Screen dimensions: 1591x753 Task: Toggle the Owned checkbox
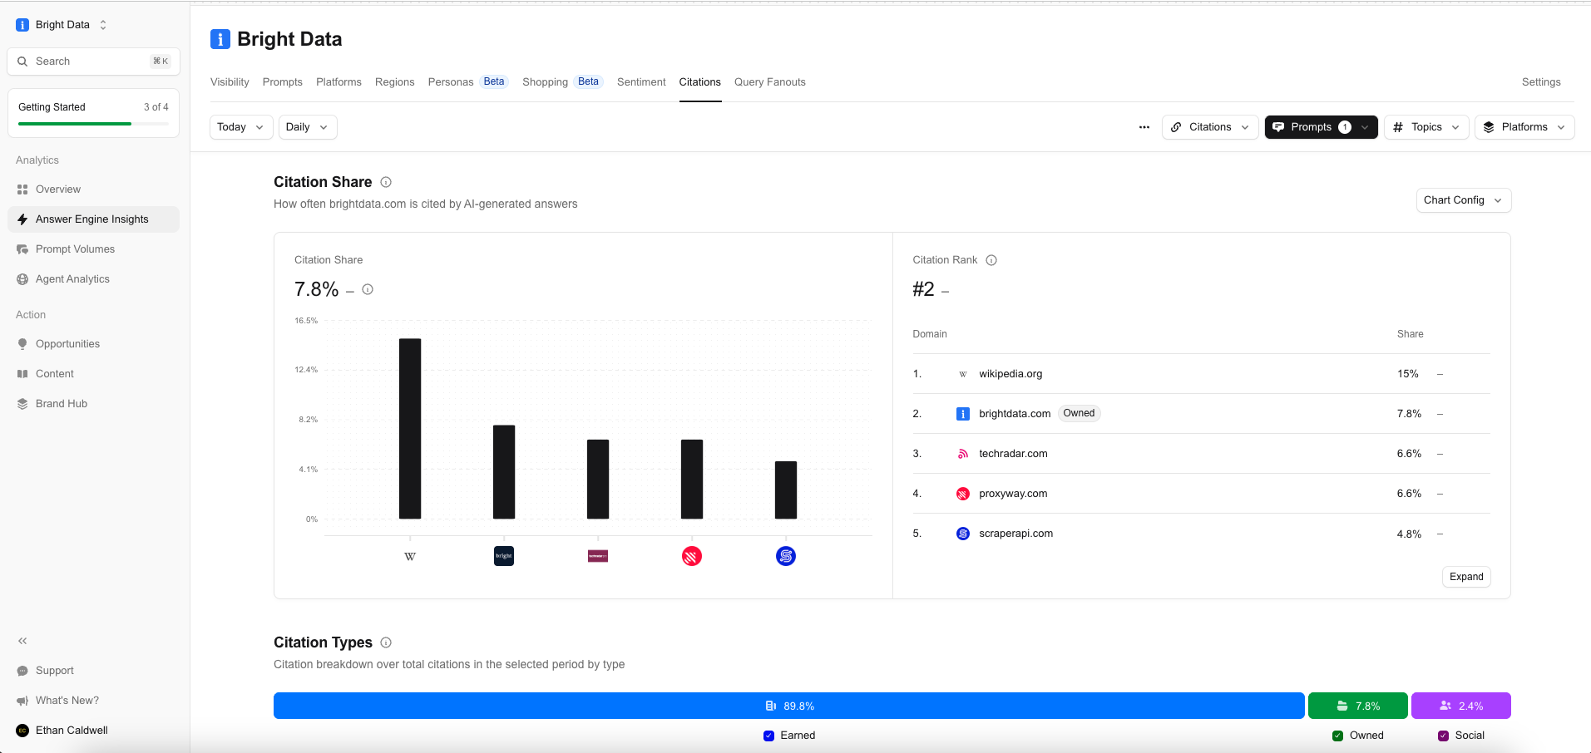tap(1337, 736)
